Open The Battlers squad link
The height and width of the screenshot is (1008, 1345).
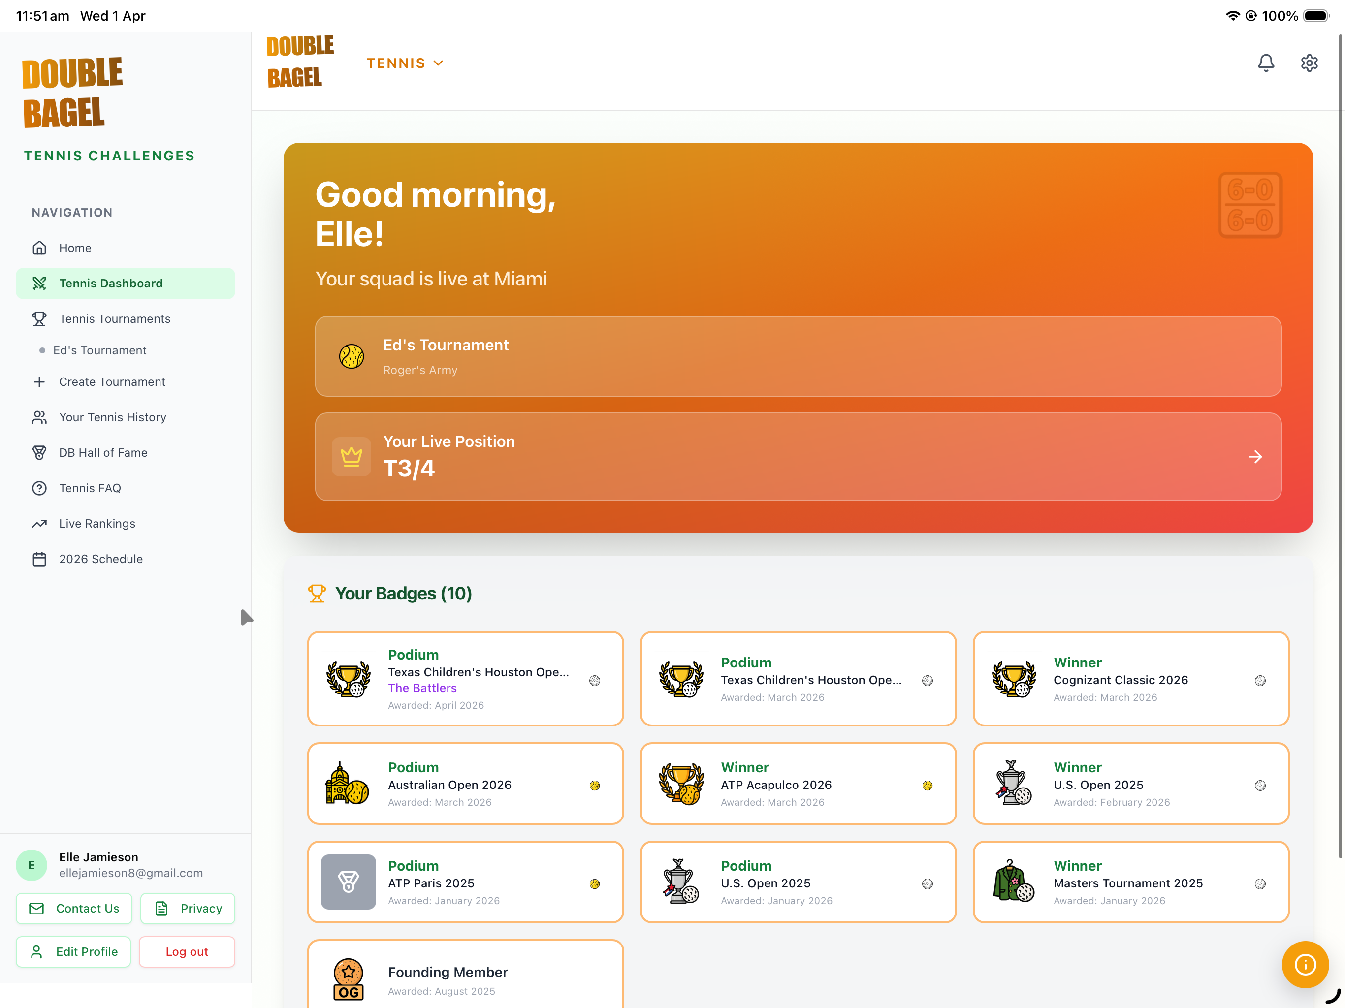coord(422,688)
